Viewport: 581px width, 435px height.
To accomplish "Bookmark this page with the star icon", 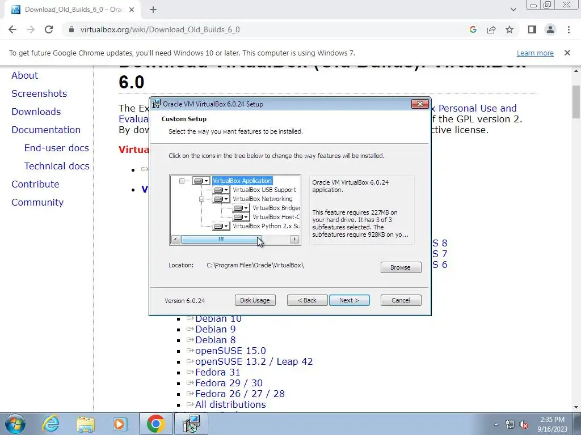I will [510, 29].
